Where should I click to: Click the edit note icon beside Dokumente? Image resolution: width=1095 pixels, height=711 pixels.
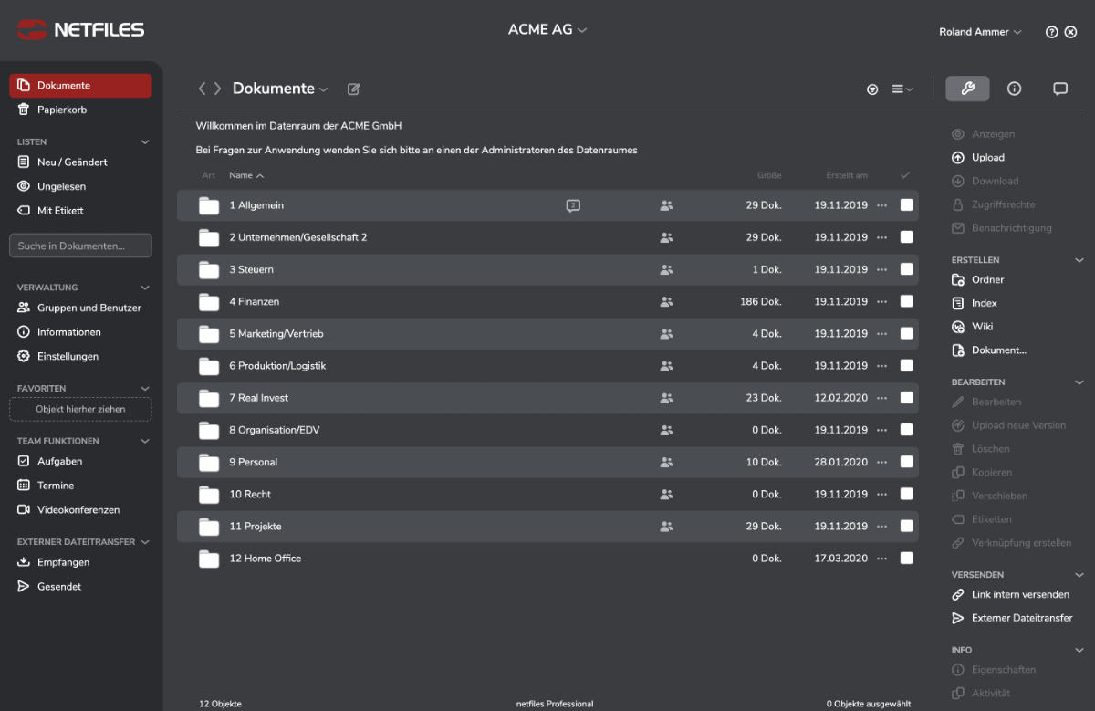pos(354,89)
